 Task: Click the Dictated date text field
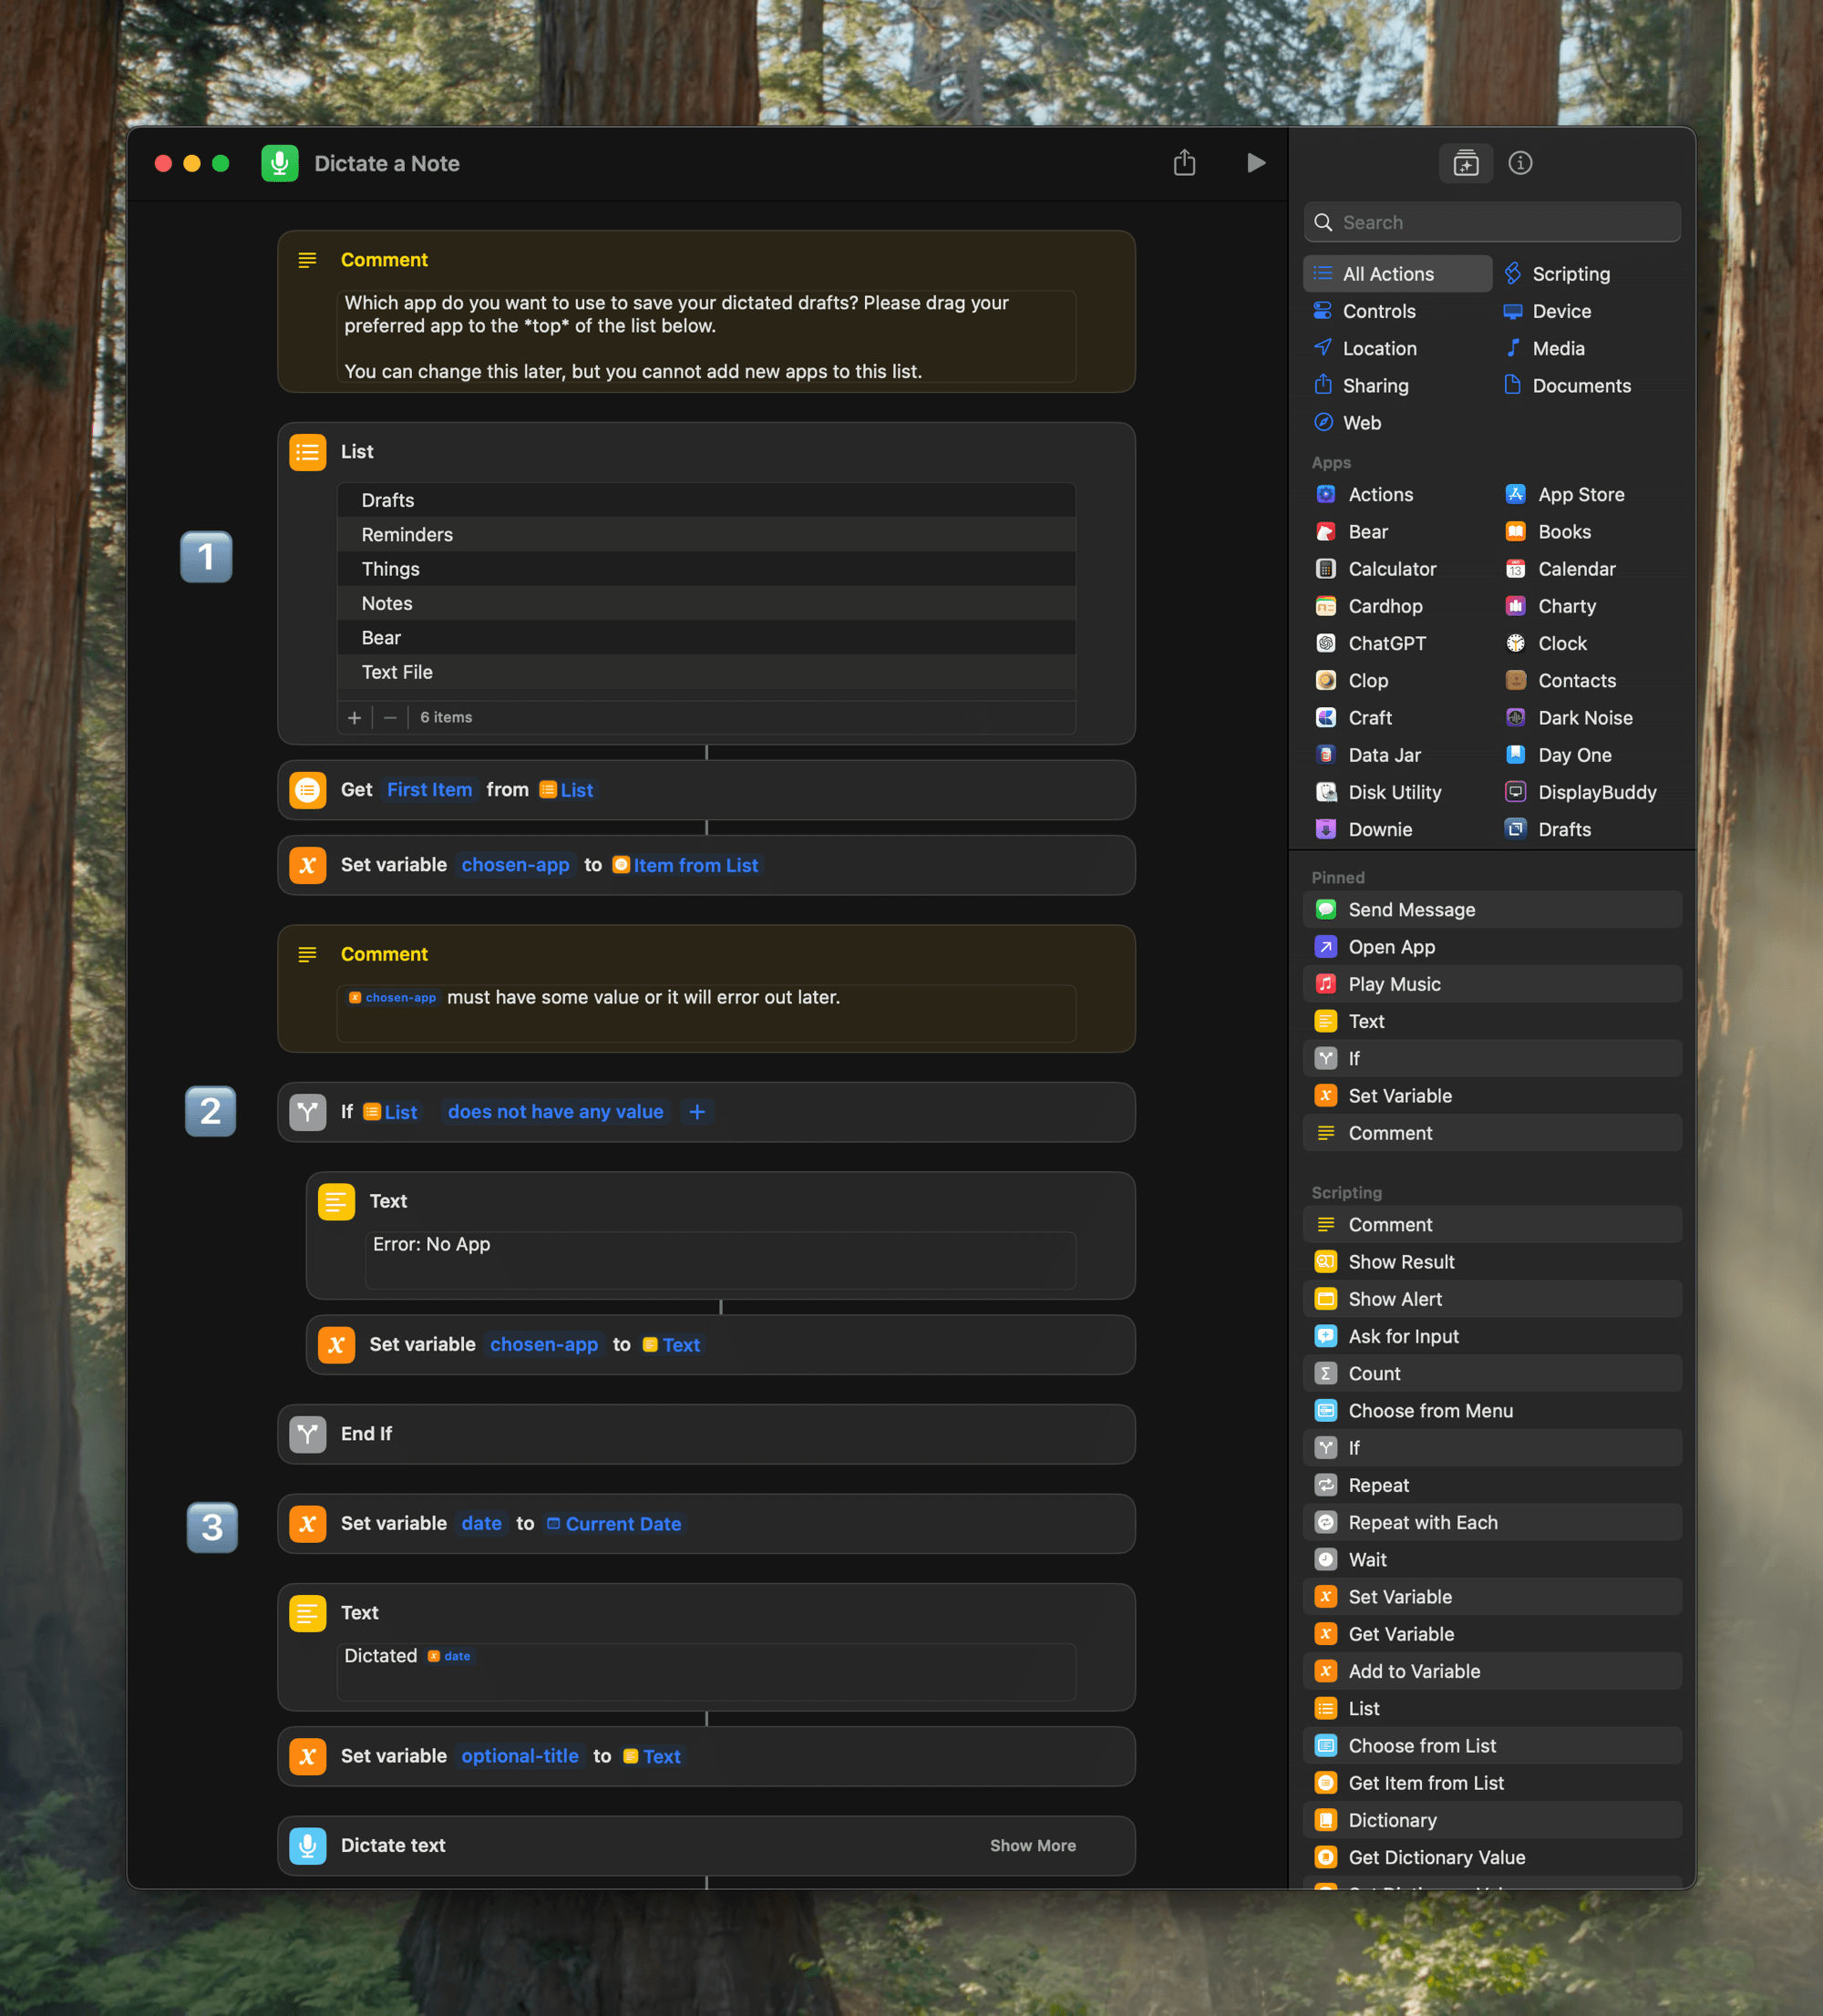706,1671
